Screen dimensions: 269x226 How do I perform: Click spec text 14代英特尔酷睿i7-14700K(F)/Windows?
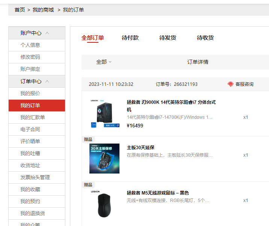(169, 117)
